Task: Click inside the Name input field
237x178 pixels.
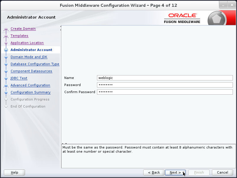Action: click(x=164, y=78)
